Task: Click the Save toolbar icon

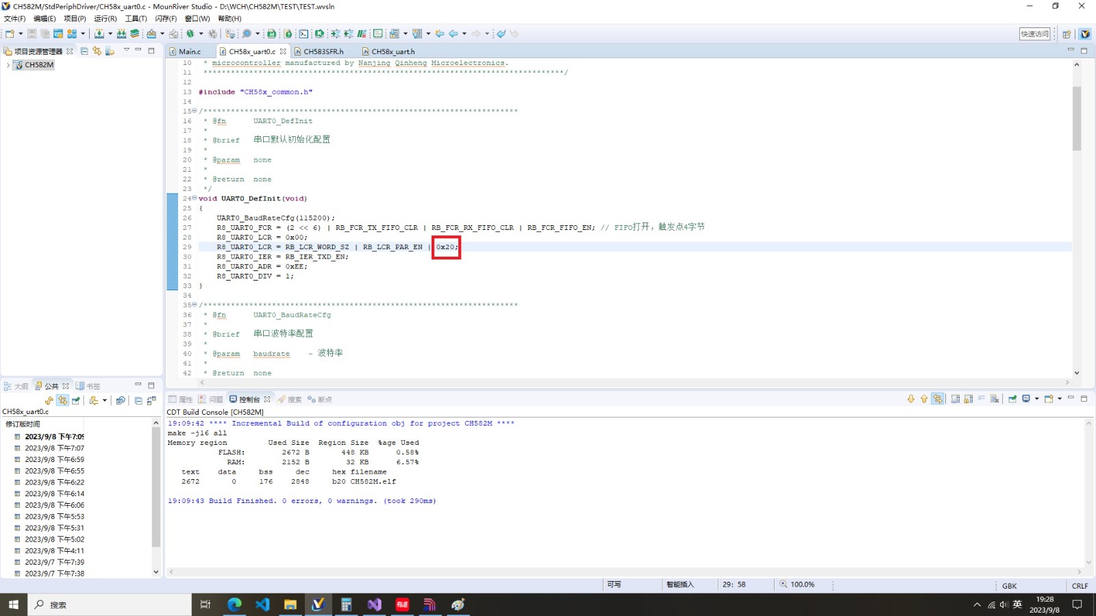Action: click(x=32, y=34)
